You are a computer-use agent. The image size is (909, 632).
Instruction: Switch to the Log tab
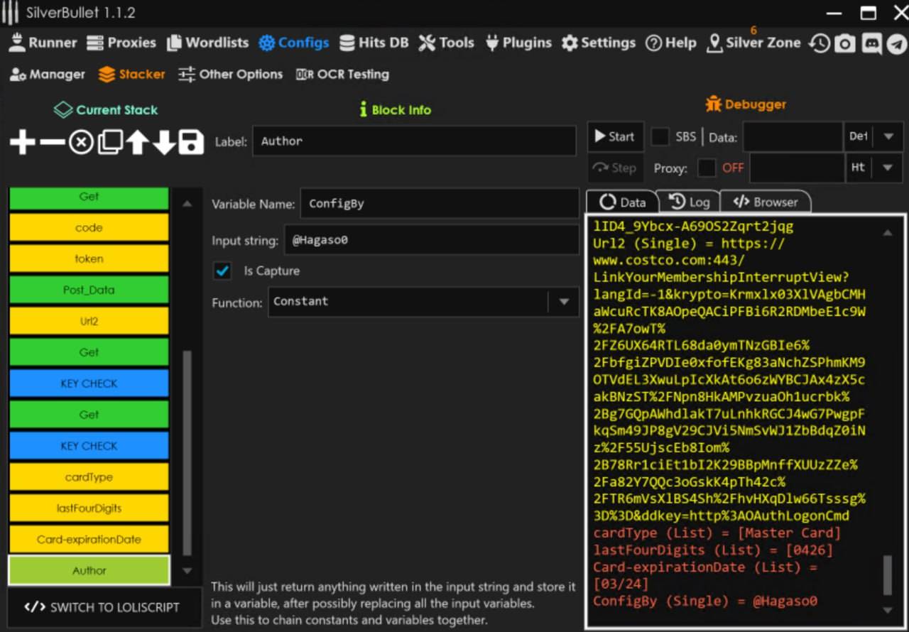click(690, 202)
